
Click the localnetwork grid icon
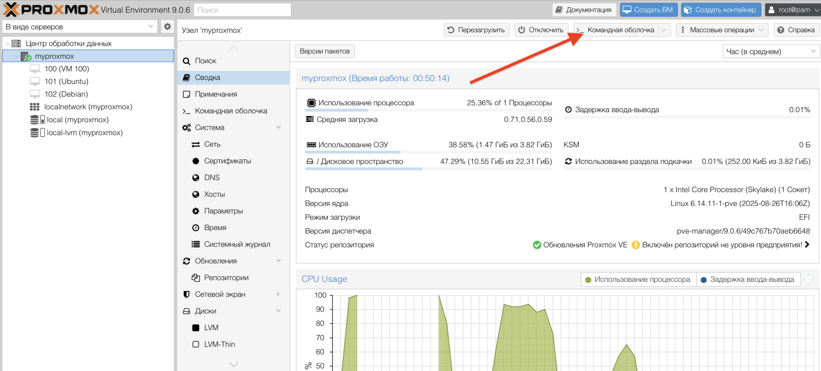coord(35,107)
